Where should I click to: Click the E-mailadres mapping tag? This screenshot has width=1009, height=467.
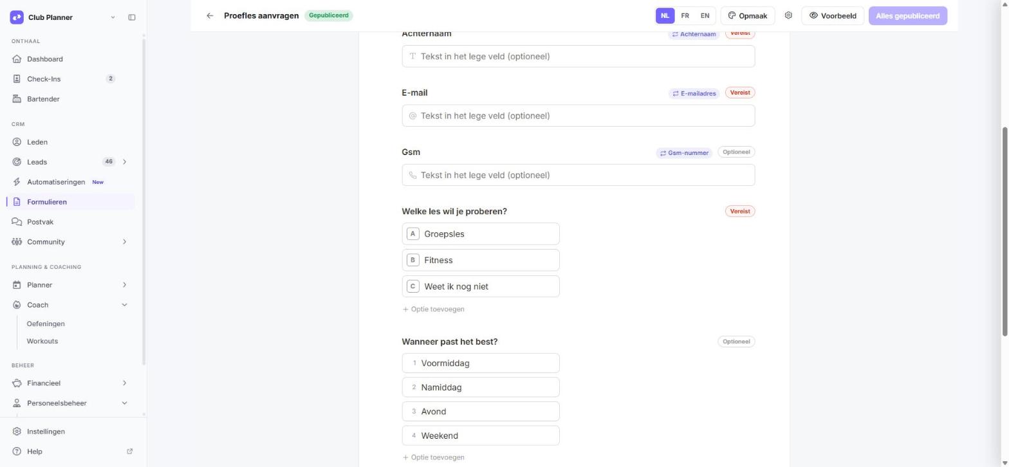click(694, 93)
